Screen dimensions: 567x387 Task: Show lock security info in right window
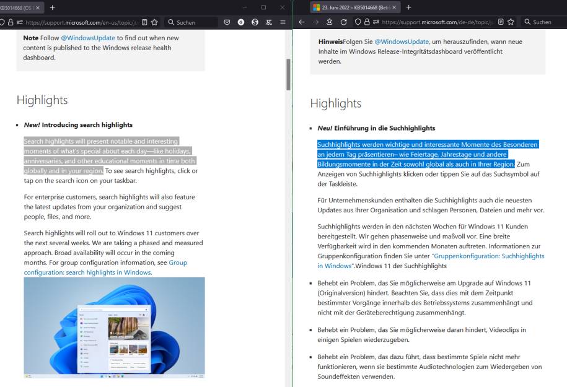pyautogui.click(x=367, y=22)
